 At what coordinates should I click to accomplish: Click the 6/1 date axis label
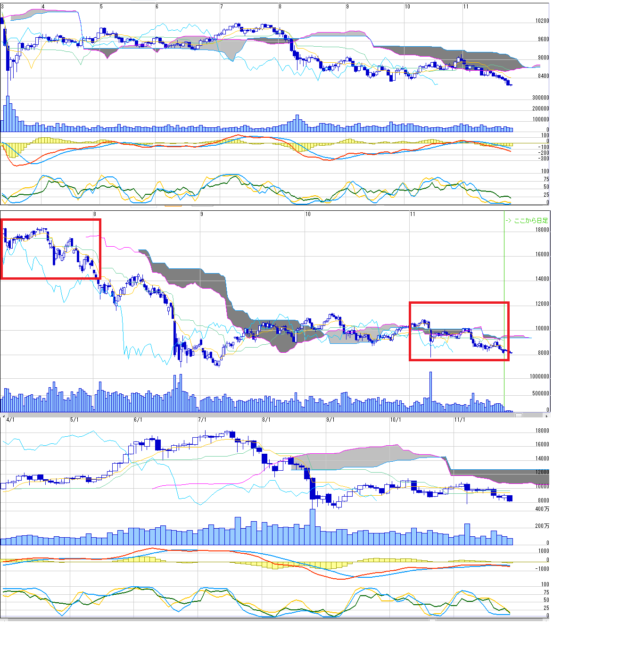click(x=138, y=420)
